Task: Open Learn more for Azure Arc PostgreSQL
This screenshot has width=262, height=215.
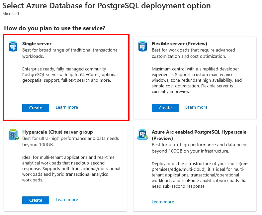Action: (163, 202)
